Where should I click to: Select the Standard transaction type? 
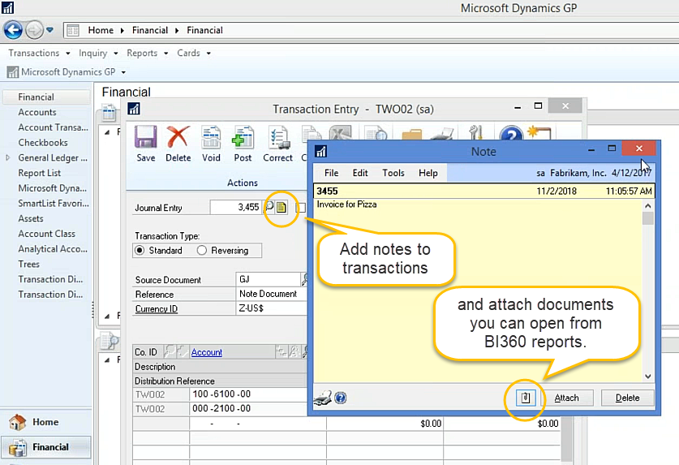click(141, 251)
